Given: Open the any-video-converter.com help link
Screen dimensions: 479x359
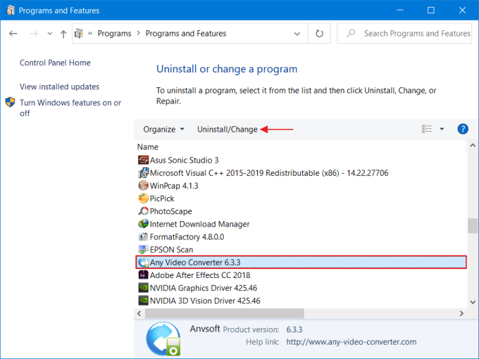Looking at the screenshot, I should pyautogui.click(x=352, y=342).
